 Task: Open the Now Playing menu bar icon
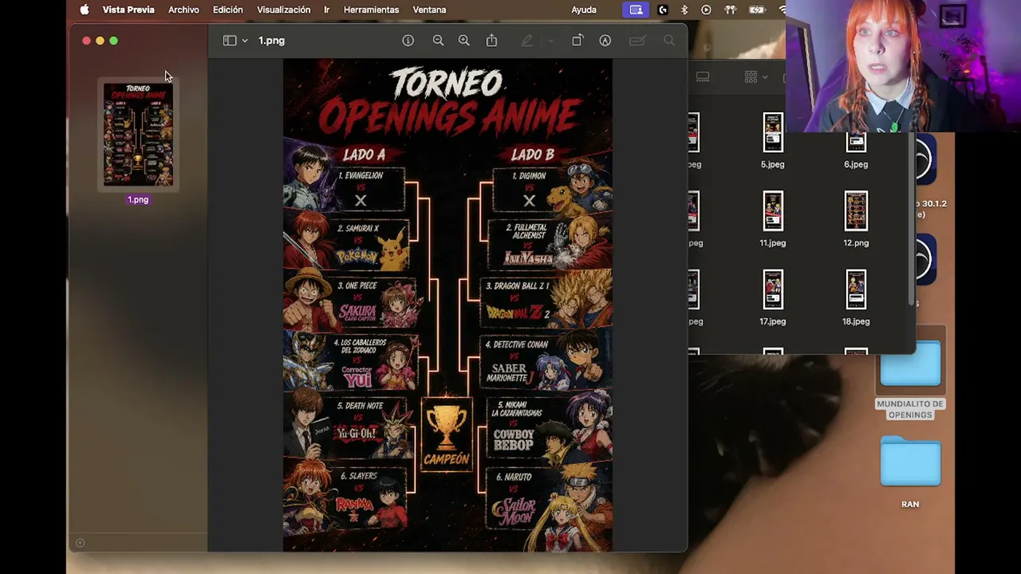pos(706,10)
